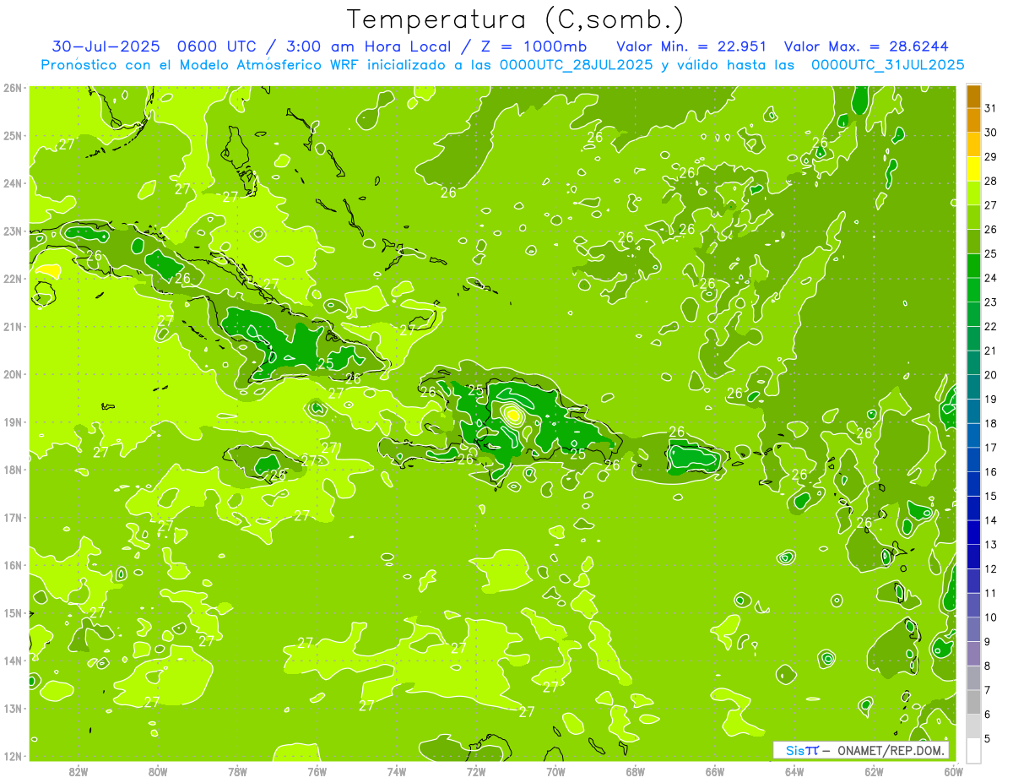Click the color scale value 30

[x=991, y=133]
